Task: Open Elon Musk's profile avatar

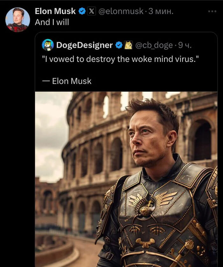Action: click(18, 20)
